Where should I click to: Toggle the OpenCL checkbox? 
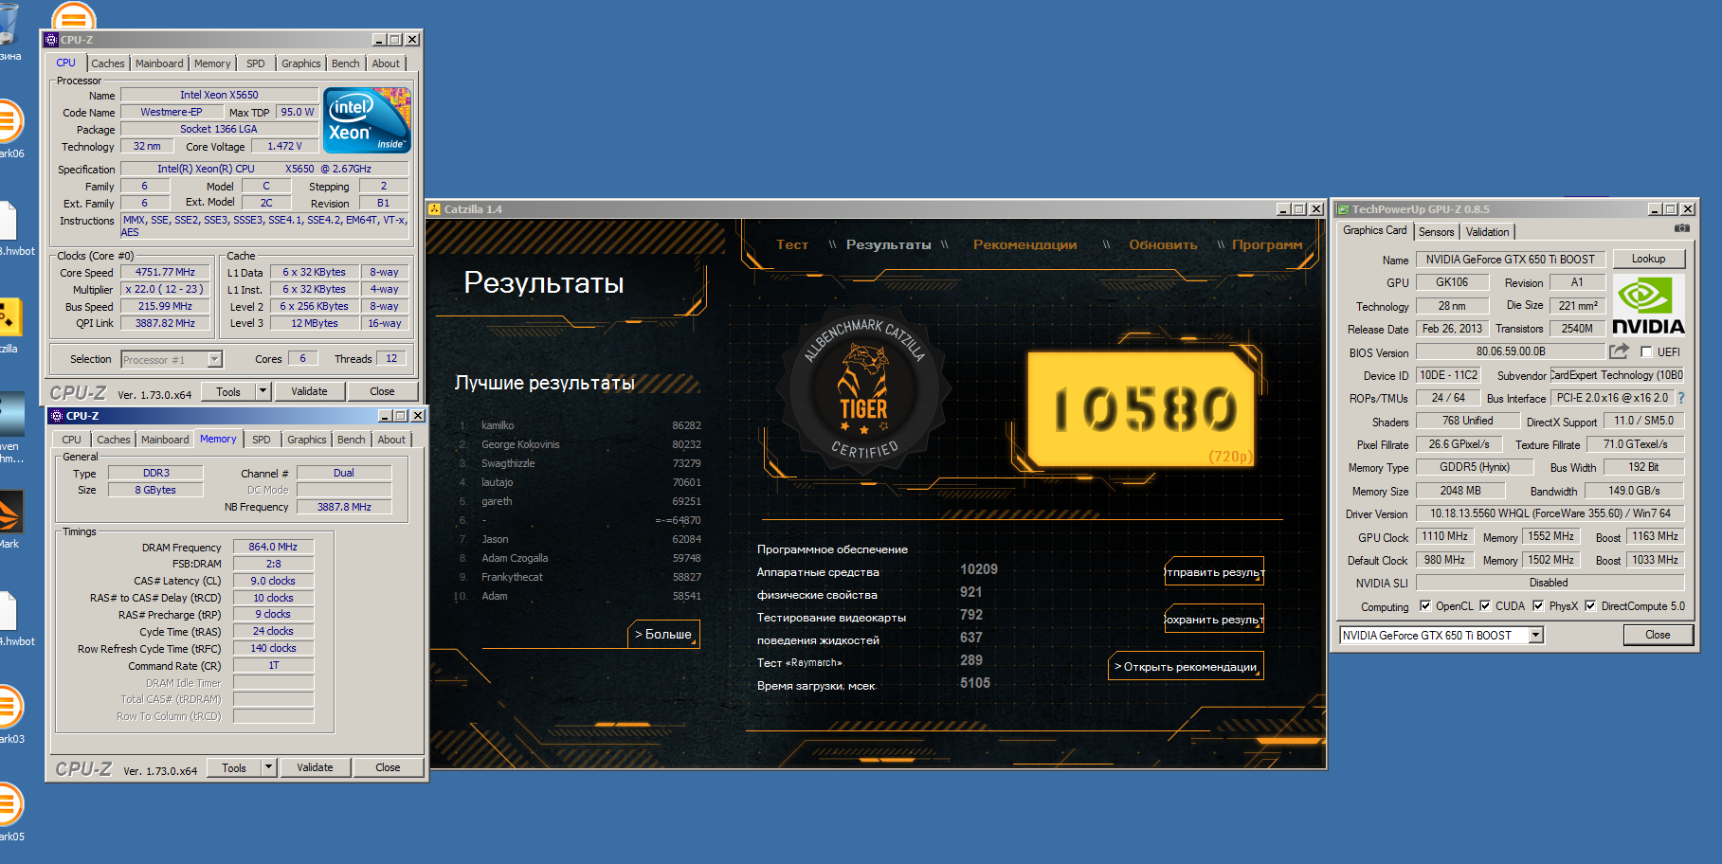click(1425, 605)
